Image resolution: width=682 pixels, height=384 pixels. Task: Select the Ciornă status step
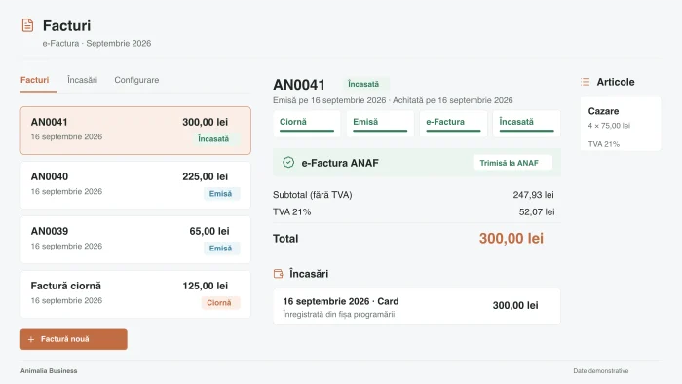pos(307,124)
